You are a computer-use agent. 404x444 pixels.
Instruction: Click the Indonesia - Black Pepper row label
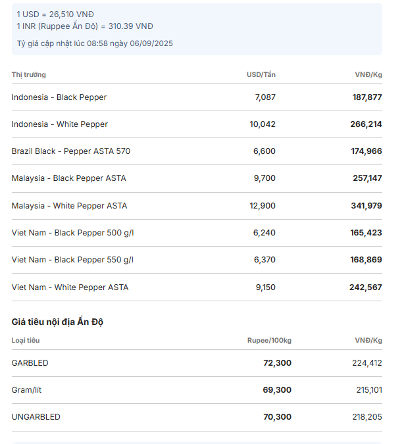click(x=59, y=97)
